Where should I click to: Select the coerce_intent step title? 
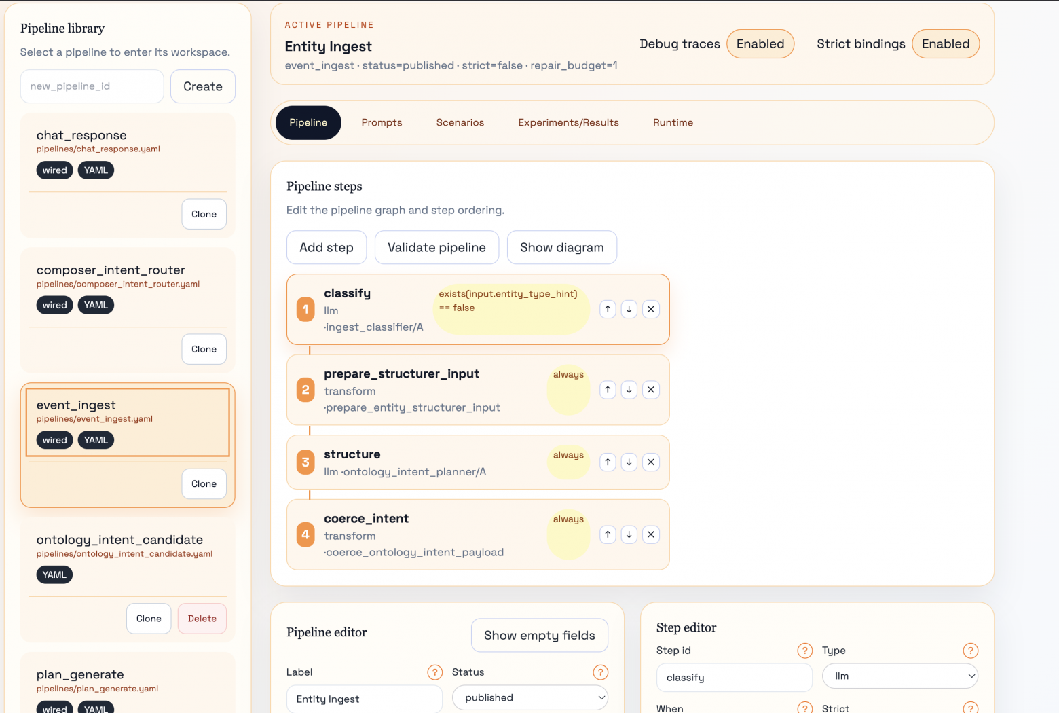366,519
